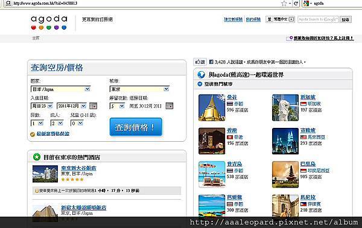The width and height of the screenshot is (362, 228).
Task: Open the 東京新大谷飯店 hotel link
Action: point(78,168)
